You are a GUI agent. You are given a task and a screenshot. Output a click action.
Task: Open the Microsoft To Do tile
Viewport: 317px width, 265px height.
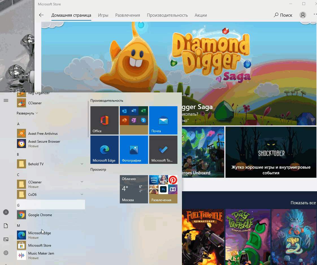point(163,149)
